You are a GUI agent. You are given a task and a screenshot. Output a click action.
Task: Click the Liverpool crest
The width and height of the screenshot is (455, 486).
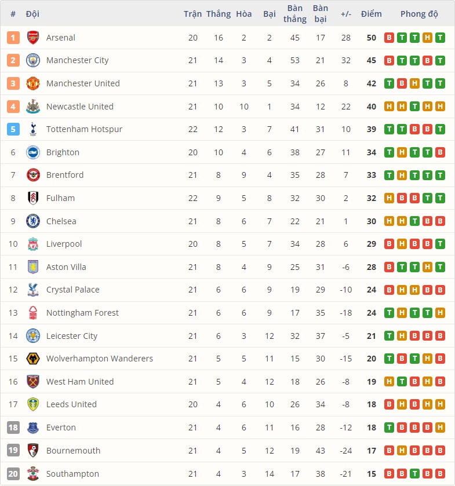(x=33, y=244)
